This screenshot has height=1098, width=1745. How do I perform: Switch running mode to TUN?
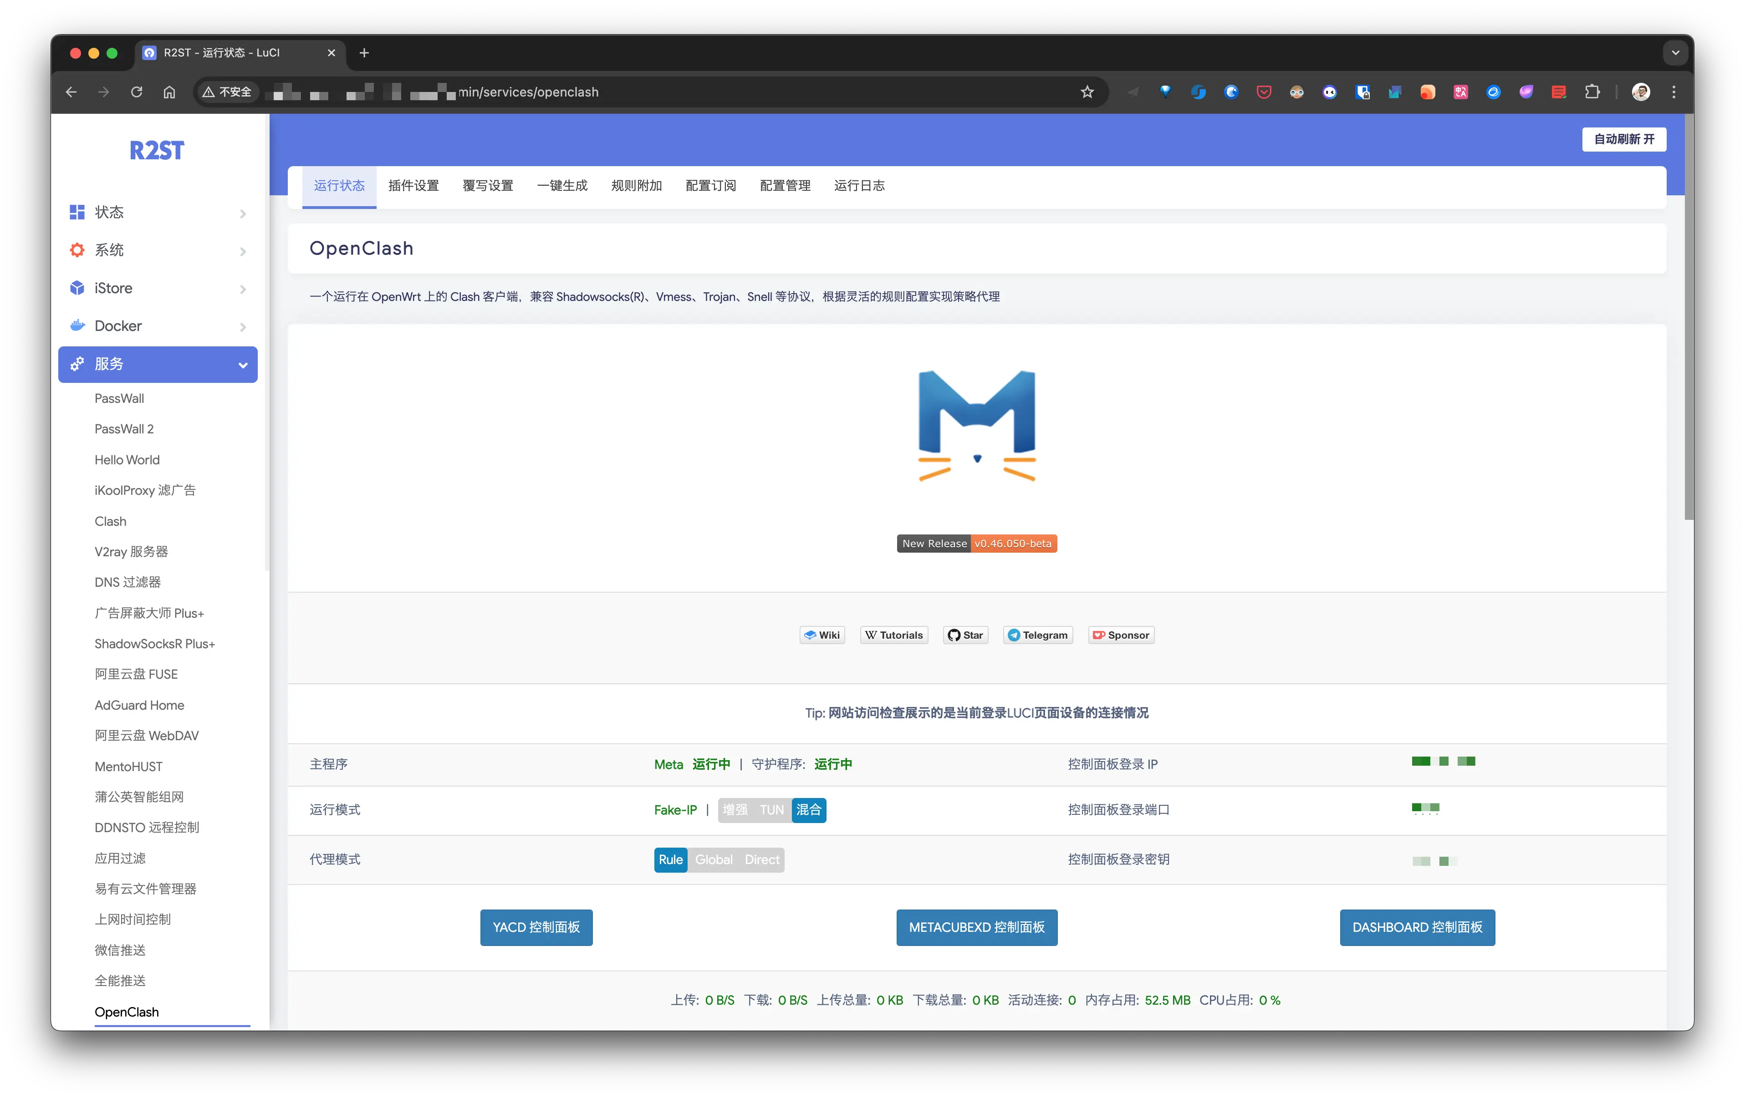coord(771,810)
